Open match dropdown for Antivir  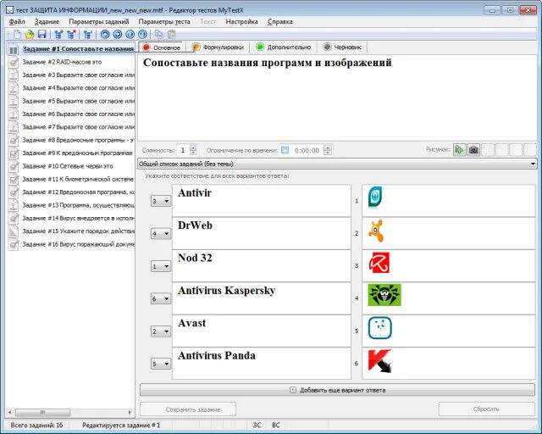tap(161, 201)
